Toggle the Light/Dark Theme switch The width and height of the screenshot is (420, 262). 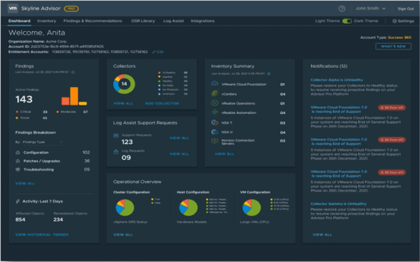347,21
